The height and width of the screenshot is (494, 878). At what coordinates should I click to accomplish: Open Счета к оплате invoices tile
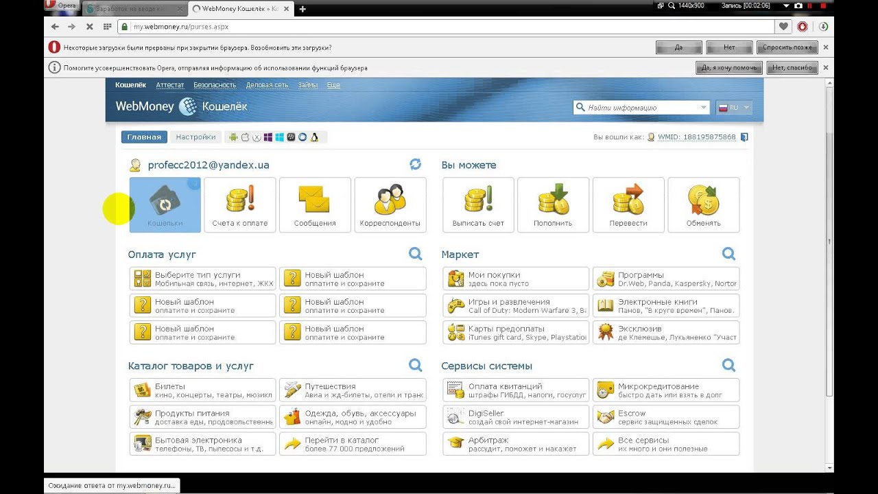pyautogui.click(x=240, y=204)
